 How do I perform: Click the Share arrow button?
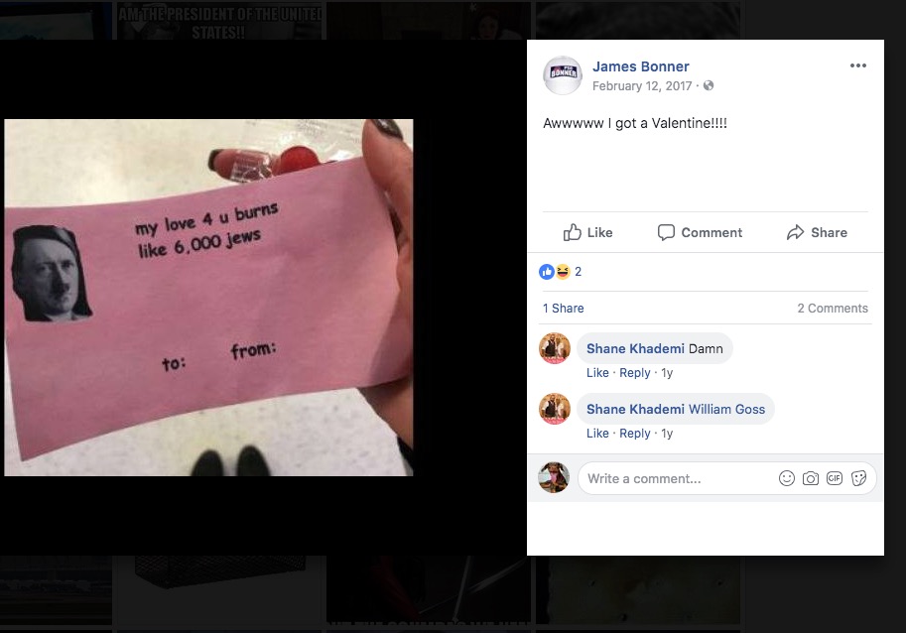817,232
